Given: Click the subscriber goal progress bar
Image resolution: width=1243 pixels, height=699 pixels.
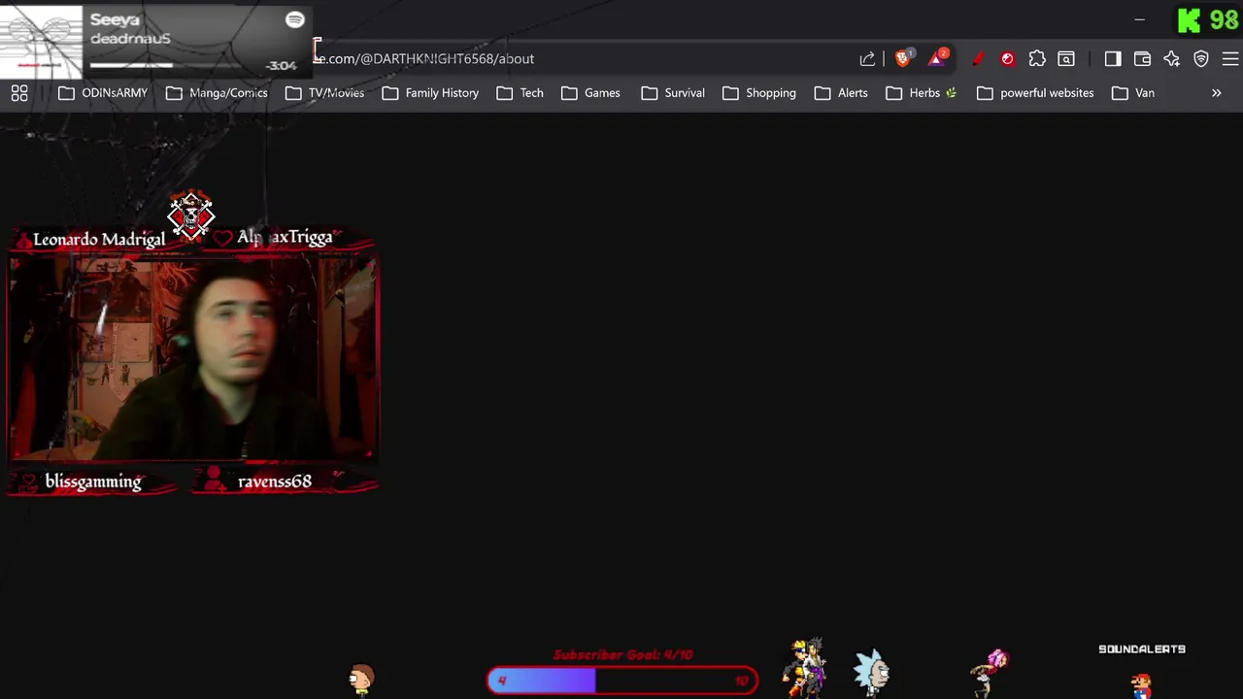Looking at the screenshot, I should click(622, 681).
